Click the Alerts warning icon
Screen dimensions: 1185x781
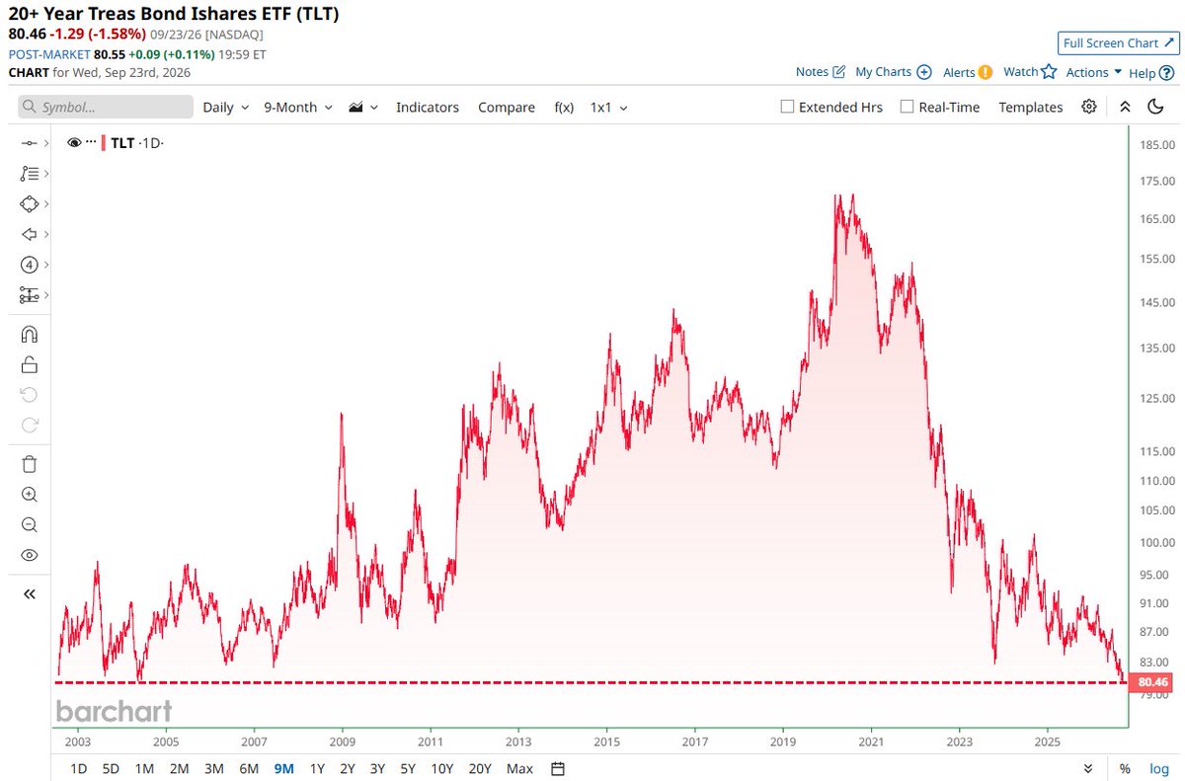point(985,72)
